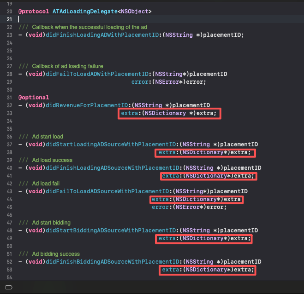Click didFinishBiddingADSourceWithPlacementID method name
The width and height of the screenshot is (304, 294).
coord(113,262)
